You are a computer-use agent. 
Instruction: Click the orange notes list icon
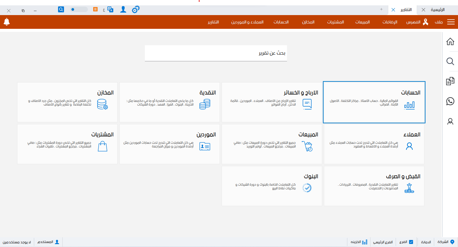[x=96, y=9]
